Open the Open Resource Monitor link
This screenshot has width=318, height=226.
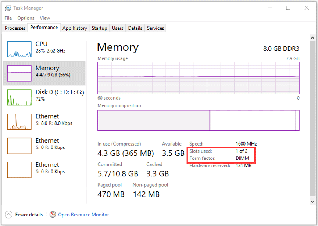[83, 215]
